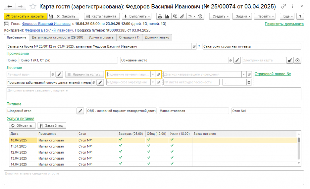Image resolution: width=310 pixels, height=189 pixels.
Task: Click the № листа нетрудоспособности field
Action: click(191, 82)
